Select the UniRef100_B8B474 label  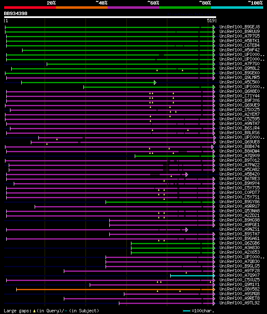[239, 147]
